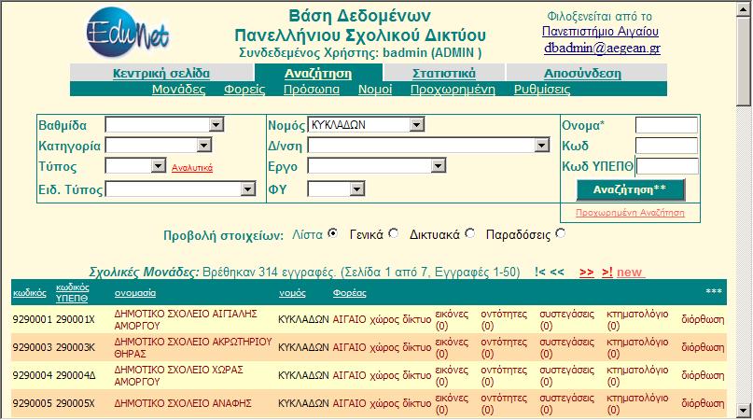Expand the Εργο dropdown
The height and width of the screenshot is (420, 753).
pyautogui.click(x=377, y=166)
